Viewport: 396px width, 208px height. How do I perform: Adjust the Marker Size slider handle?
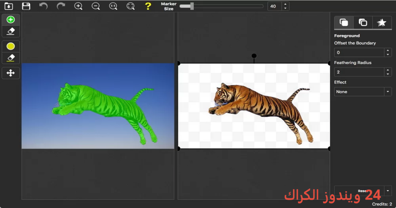(192, 6)
